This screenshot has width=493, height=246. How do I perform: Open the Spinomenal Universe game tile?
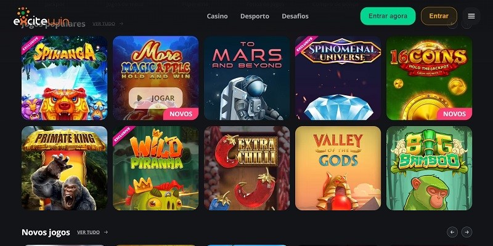click(x=338, y=78)
